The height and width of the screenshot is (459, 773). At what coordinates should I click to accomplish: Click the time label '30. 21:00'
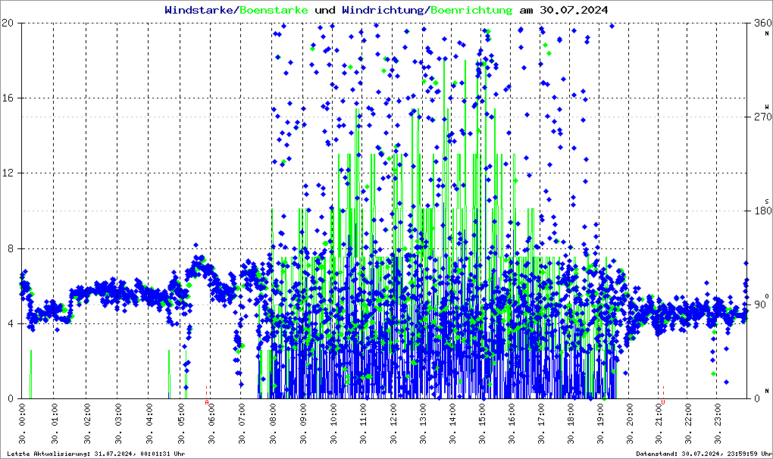[659, 423]
